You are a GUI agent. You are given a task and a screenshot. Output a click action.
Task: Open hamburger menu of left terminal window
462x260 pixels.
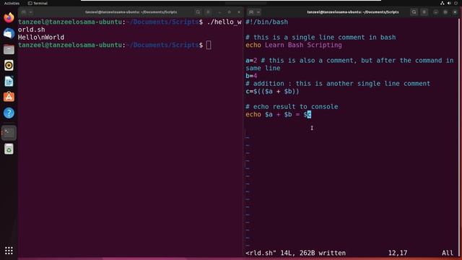point(208,12)
